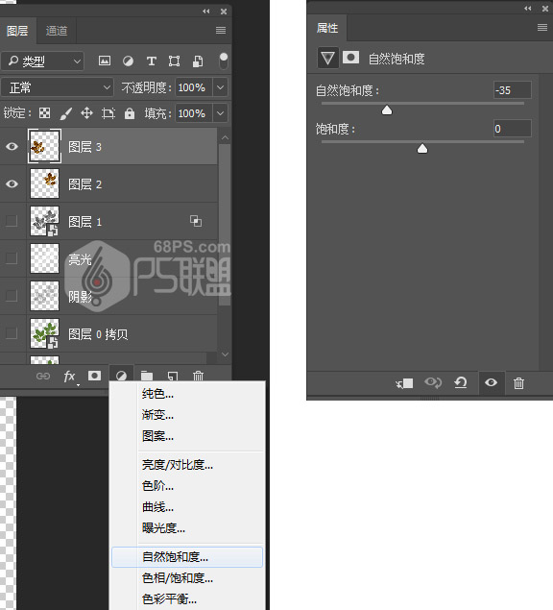The width and height of the screenshot is (553, 610).
Task: Lock position move icon
Action: [x=86, y=113]
